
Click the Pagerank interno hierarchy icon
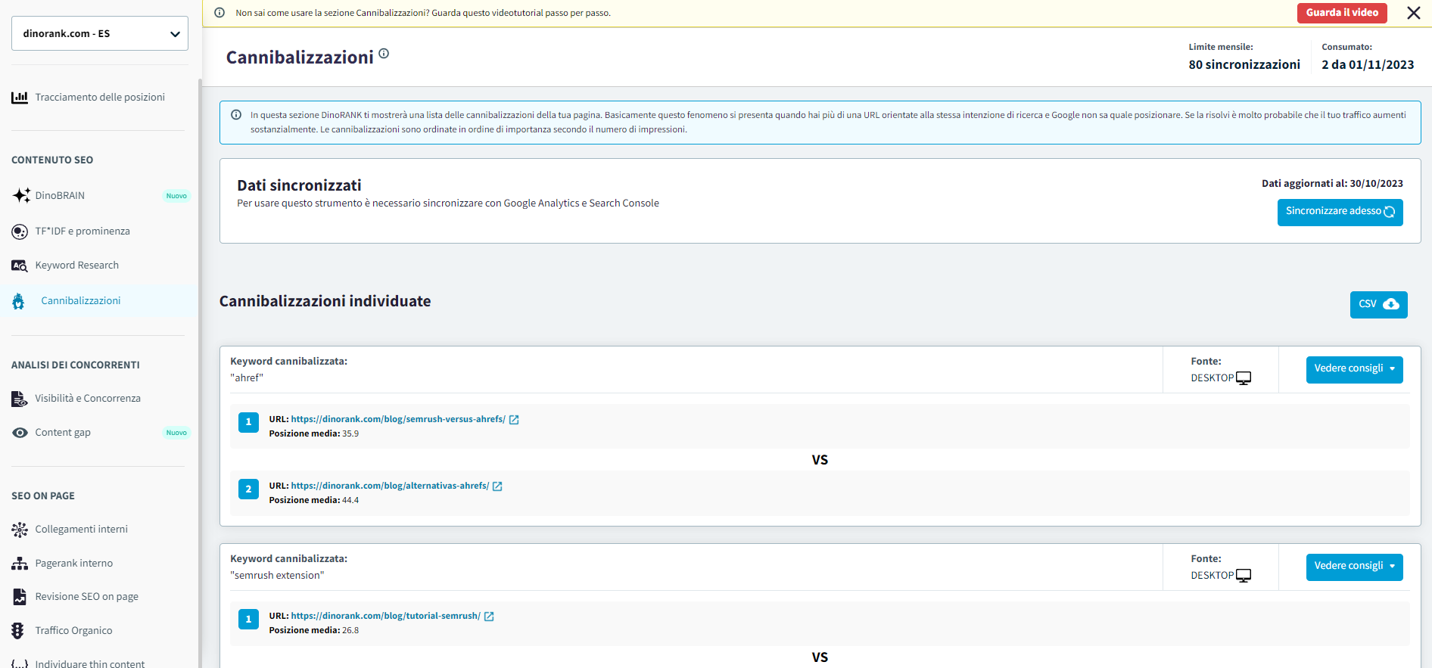[20, 564]
